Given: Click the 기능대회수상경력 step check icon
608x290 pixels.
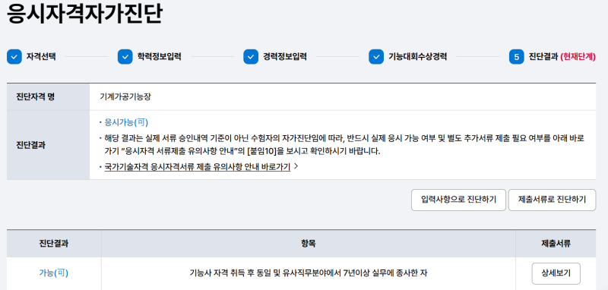Looking at the screenshot, I should click(376, 57).
